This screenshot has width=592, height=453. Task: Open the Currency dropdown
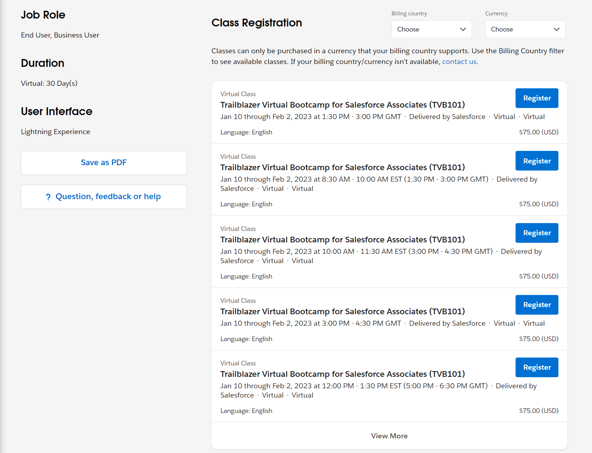click(525, 29)
